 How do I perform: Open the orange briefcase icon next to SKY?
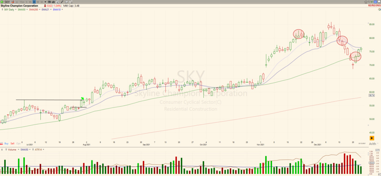coord(13,2)
